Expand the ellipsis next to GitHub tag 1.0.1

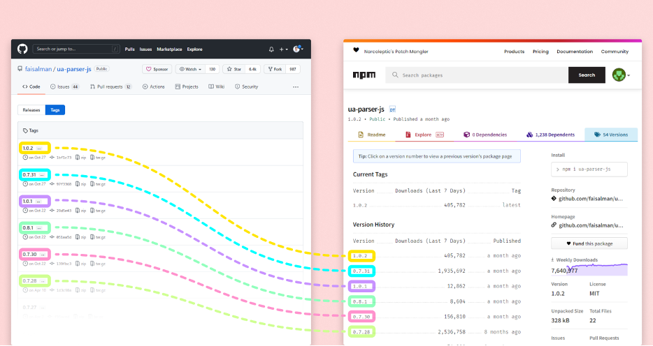pyautogui.click(x=38, y=202)
